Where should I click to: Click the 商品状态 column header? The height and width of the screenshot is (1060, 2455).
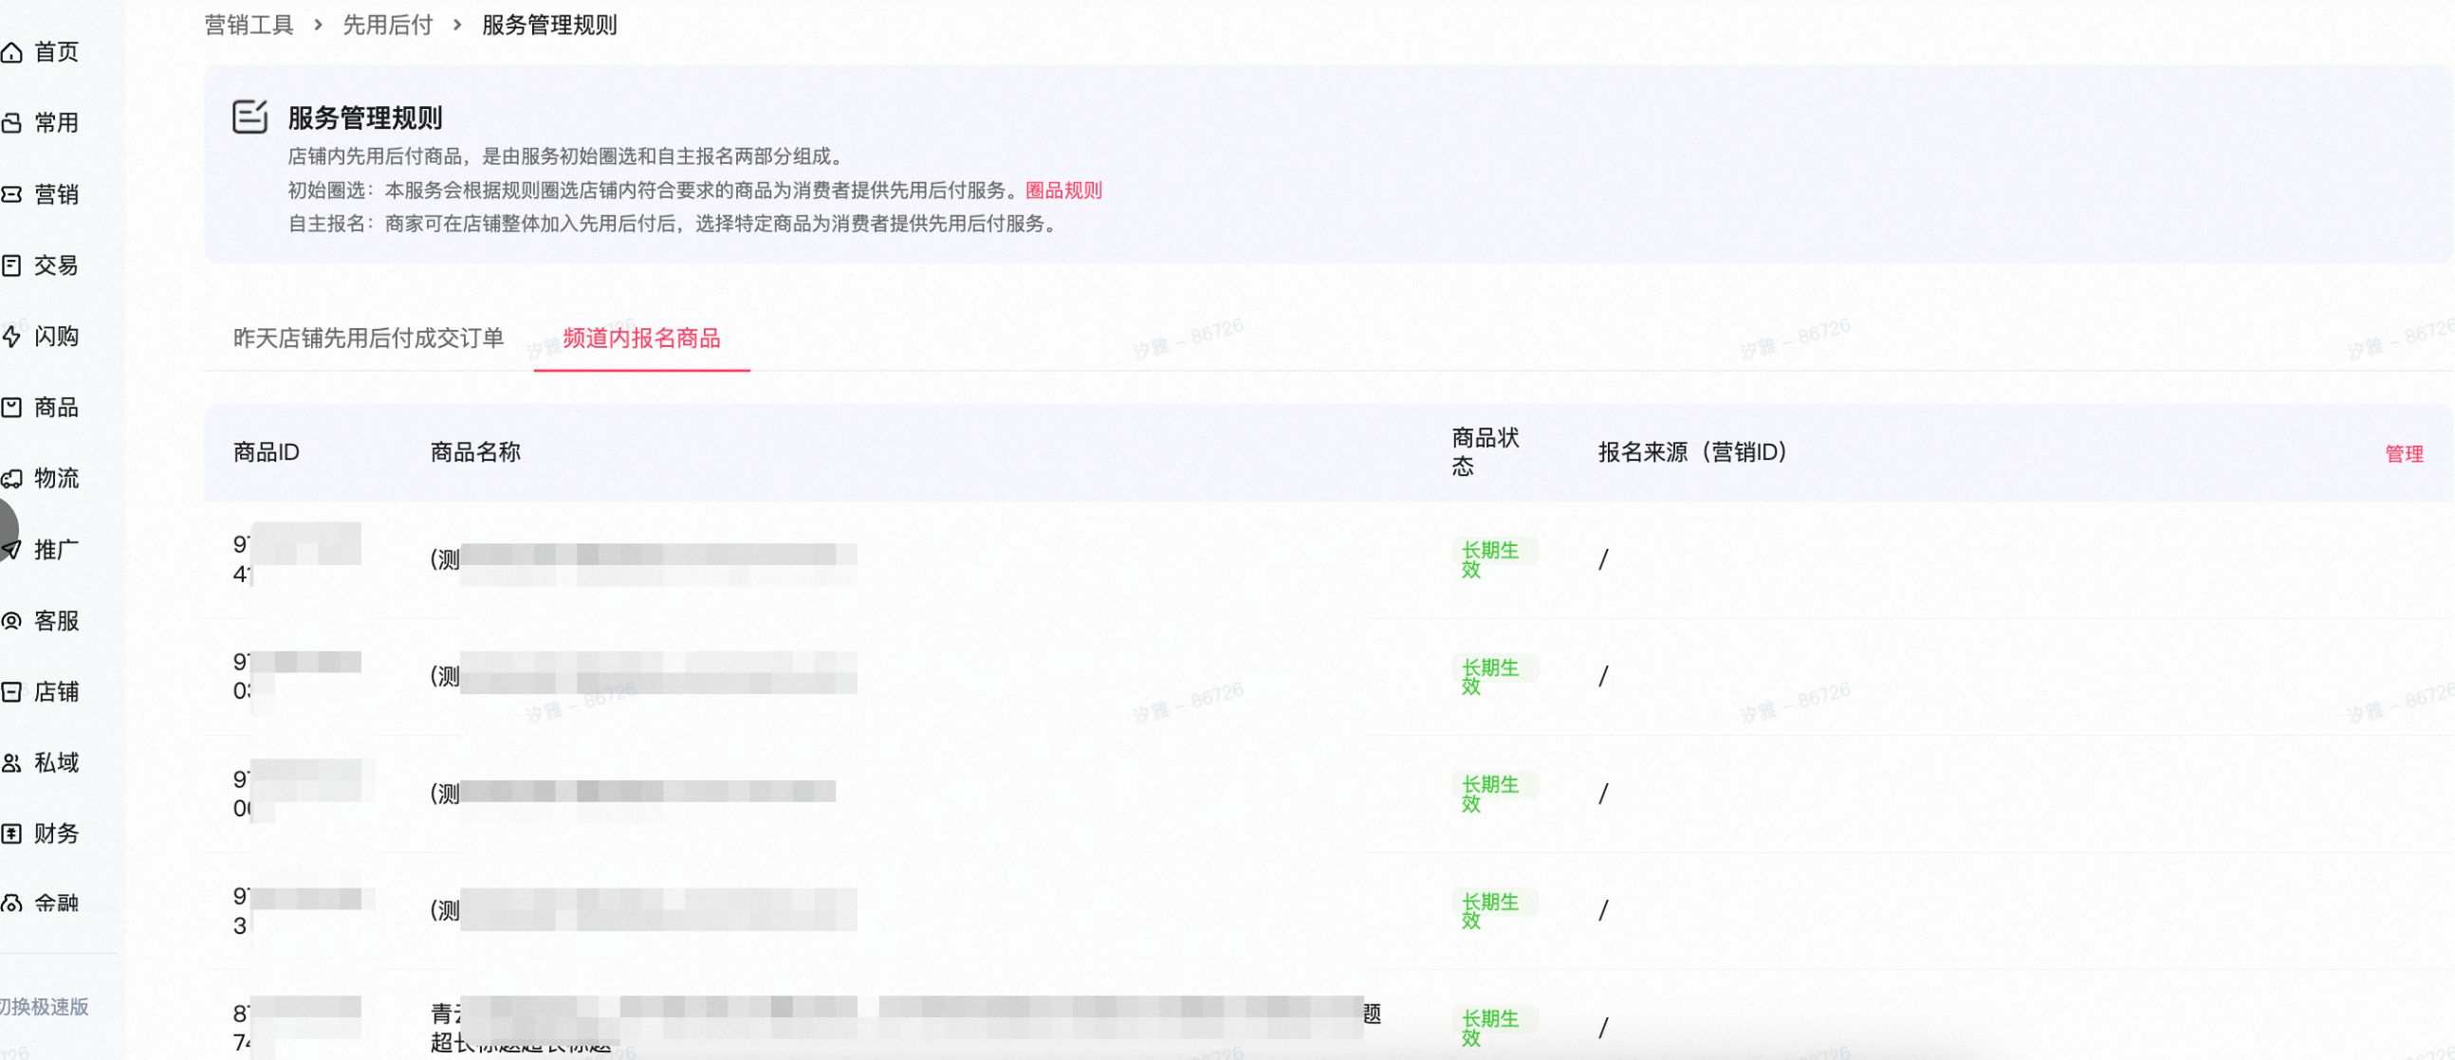[1485, 452]
